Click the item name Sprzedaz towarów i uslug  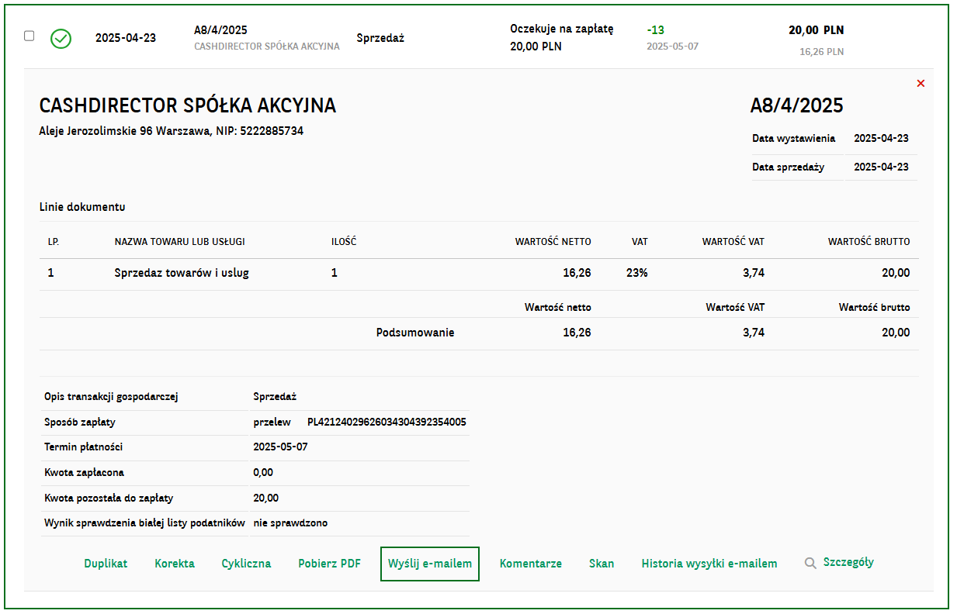click(x=182, y=273)
